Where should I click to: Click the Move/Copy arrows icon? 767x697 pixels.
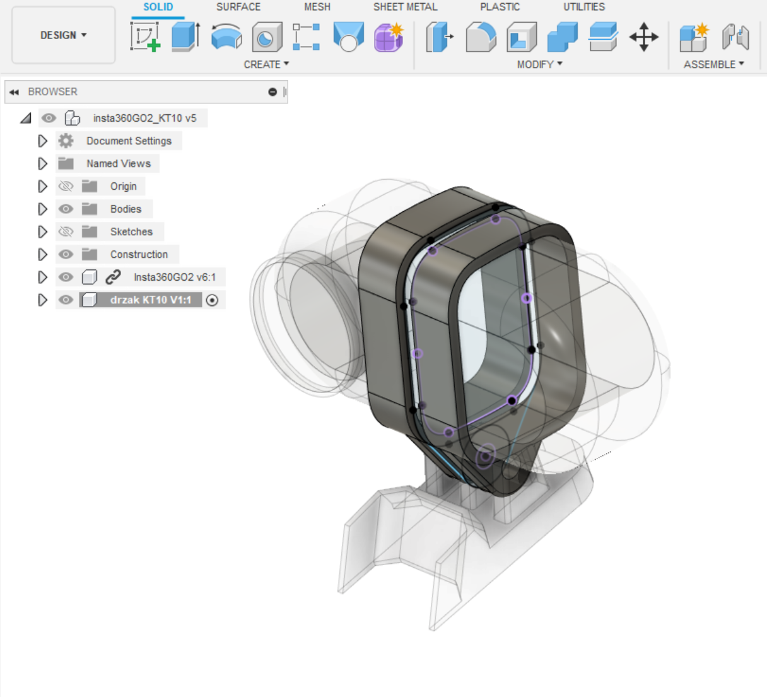click(643, 37)
